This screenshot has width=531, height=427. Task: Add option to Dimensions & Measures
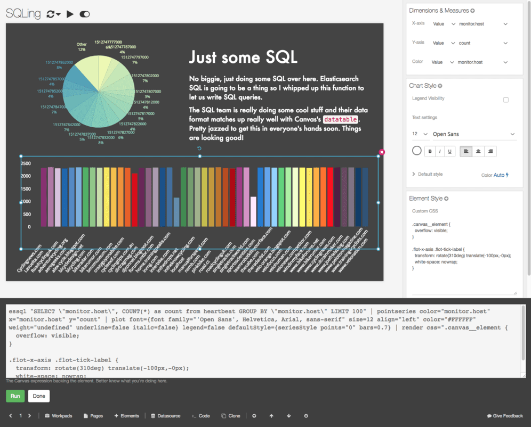[472, 11]
